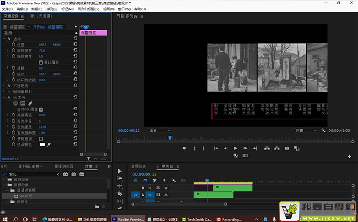Toggle 亮度阈值 animation stopwatch
Viewport: 358px width, 222px height.
(x=13, y=115)
